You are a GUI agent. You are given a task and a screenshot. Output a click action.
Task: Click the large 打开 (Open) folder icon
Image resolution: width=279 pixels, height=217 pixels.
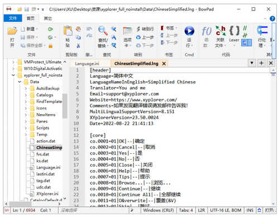tap(12, 31)
